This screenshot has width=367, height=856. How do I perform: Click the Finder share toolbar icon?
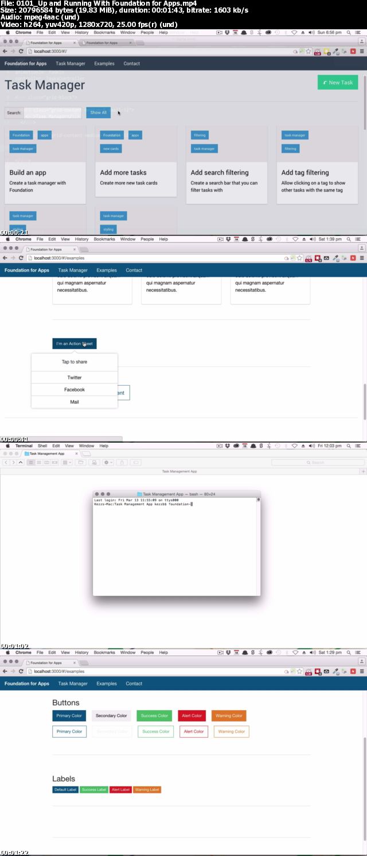tap(122, 462)
